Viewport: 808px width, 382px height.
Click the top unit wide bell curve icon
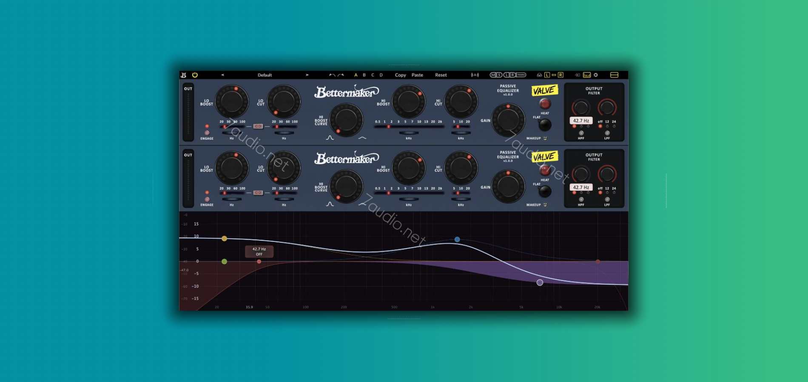tap(362, 138)
